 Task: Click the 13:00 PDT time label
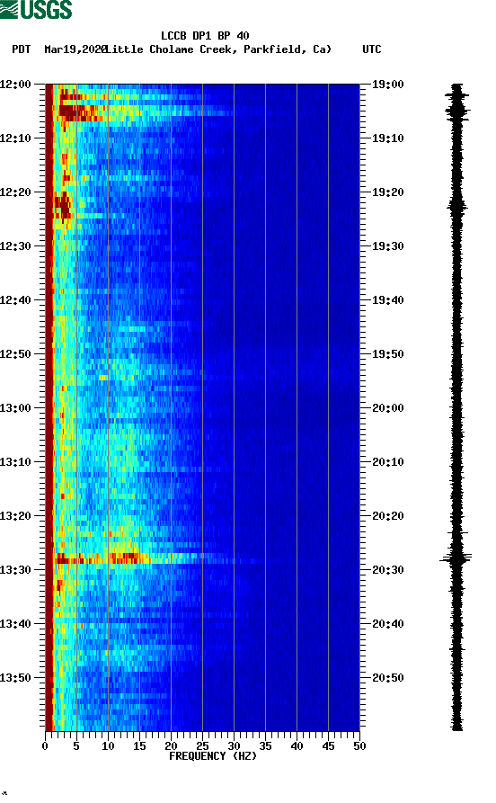click(15, 407)
